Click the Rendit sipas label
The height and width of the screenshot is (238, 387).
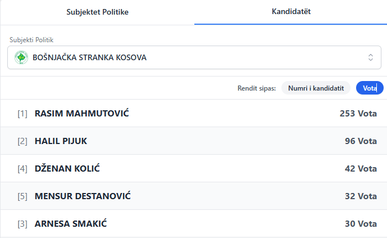pos(257,88)
